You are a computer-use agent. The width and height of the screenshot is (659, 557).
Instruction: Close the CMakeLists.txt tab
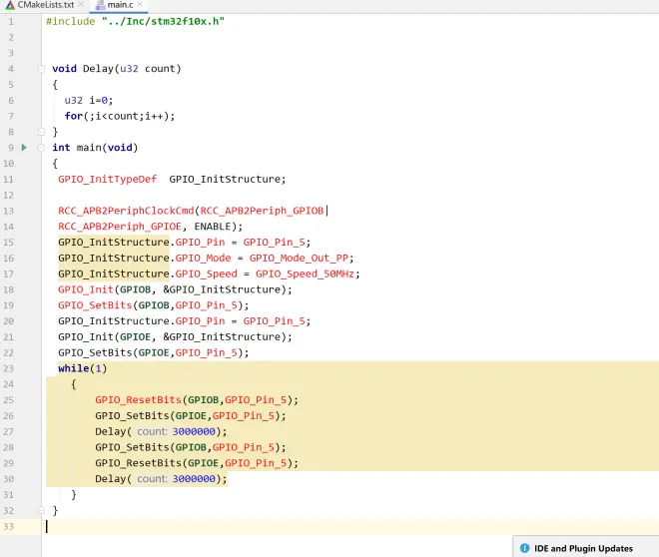pos(81,4)
